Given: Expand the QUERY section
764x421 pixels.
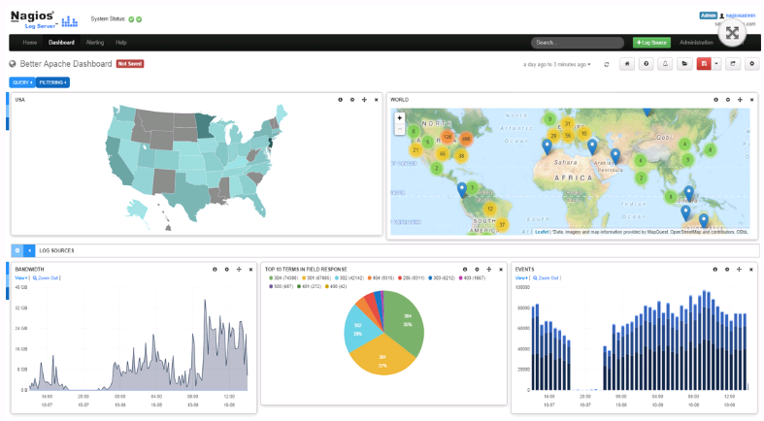Looking at the screenshot, I should (21, 82).
